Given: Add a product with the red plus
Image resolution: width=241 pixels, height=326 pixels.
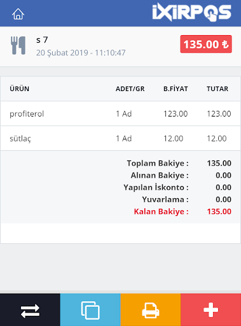Looking at the screenshot, I should point(211,310).
